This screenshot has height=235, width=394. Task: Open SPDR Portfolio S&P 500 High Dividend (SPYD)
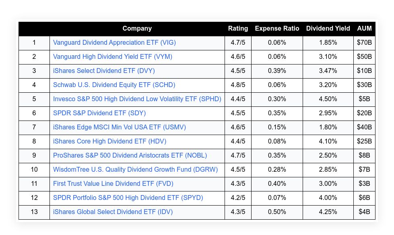pos(128,198)
